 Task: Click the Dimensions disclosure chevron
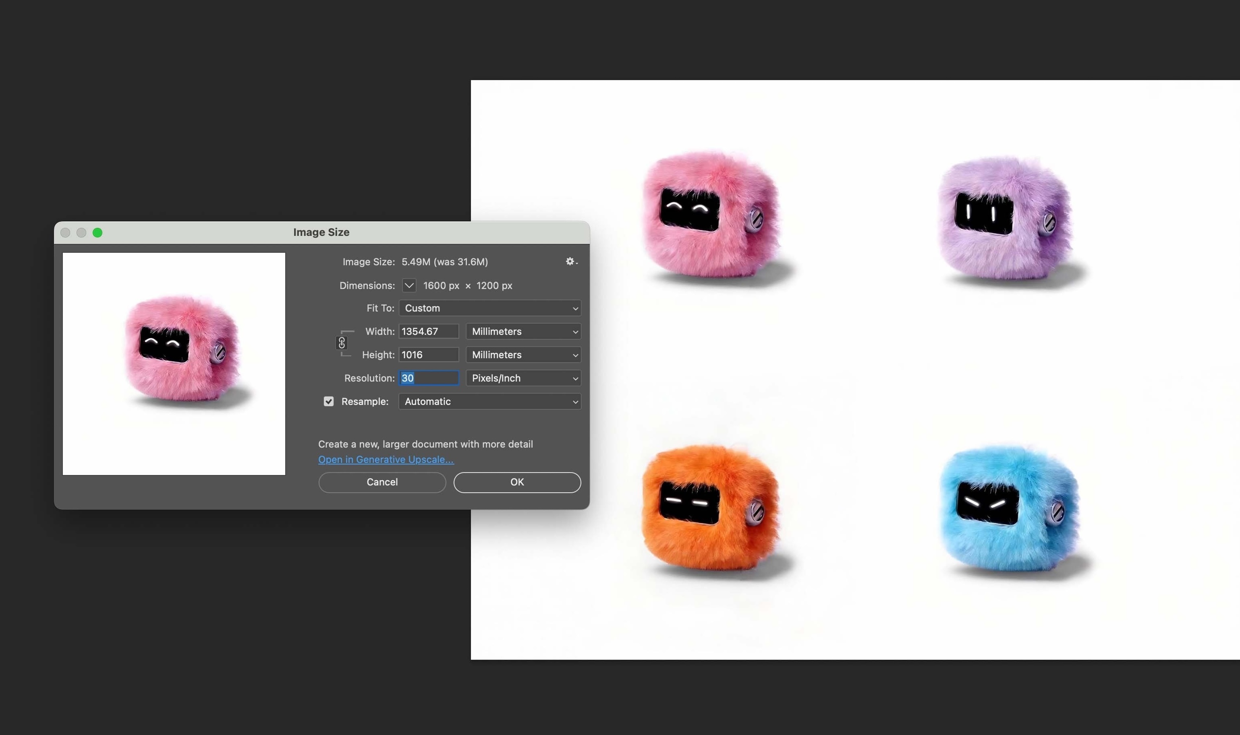tap(408, 285)
